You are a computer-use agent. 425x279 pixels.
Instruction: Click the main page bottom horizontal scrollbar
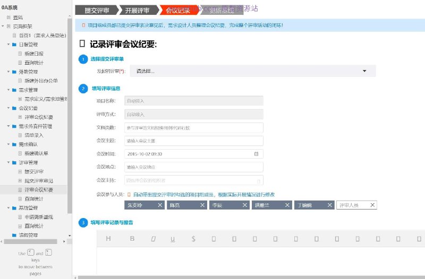(x=251, y=277)
